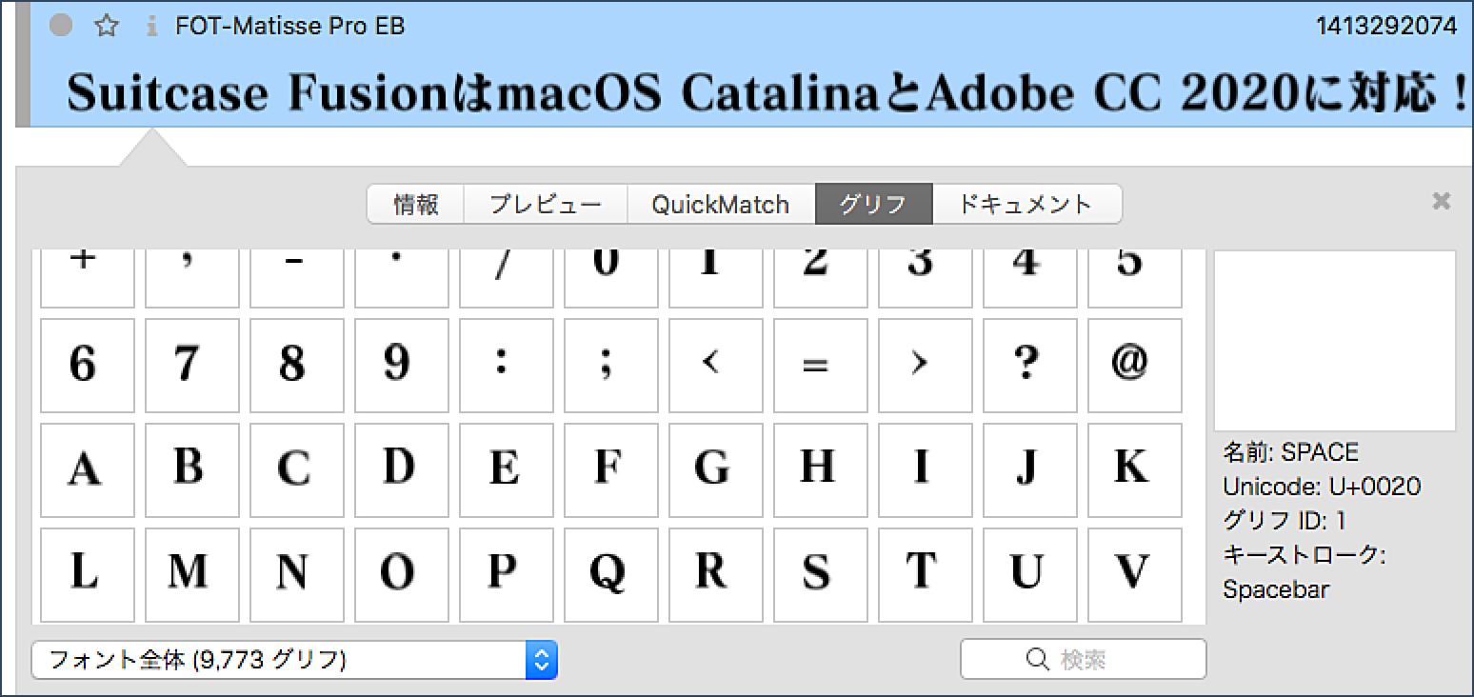Click the 検索 glyph search field
The image size is (1474, 697).
pos(1083,659)
